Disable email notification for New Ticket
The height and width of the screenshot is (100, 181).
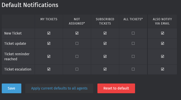[x=162, y=33]
